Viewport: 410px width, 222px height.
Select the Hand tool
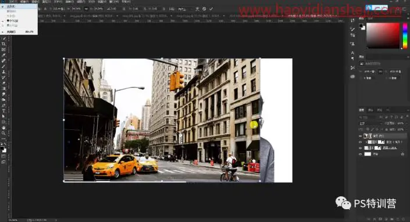4,128
